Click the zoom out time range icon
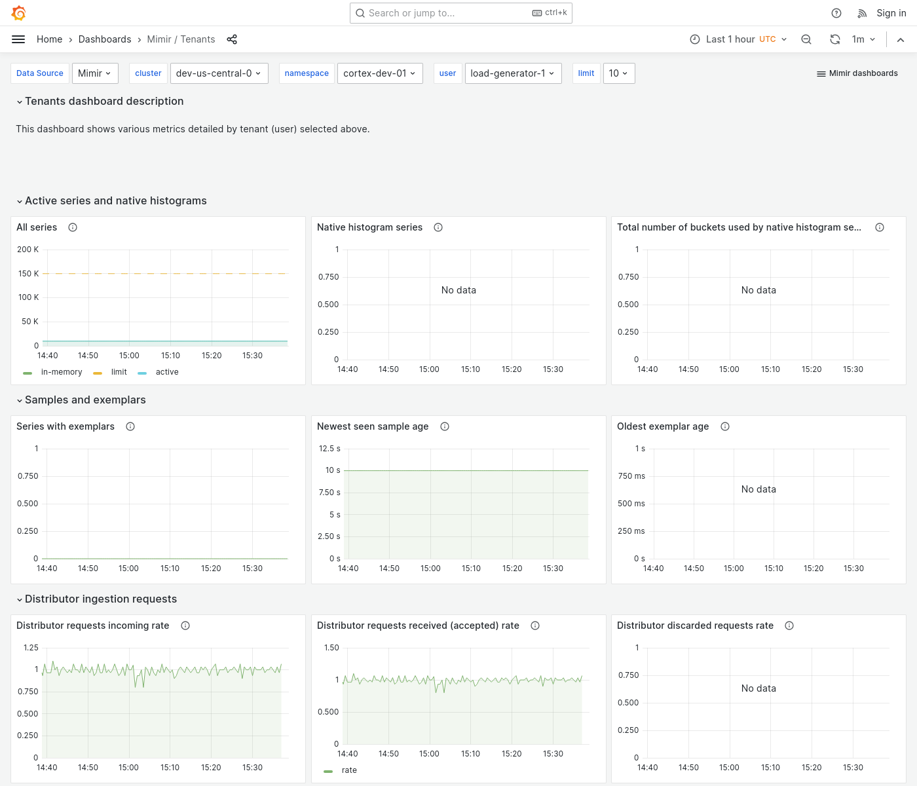Image resolution: width=917 pixels, height=786 pixels. tap(806, 39)
